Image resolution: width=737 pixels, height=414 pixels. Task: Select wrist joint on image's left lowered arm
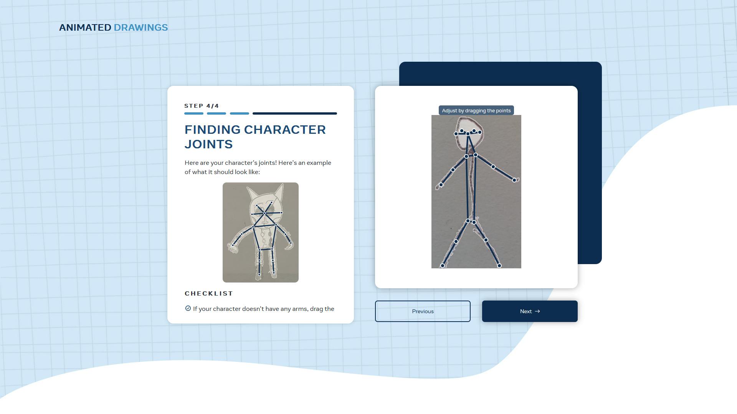441,185
